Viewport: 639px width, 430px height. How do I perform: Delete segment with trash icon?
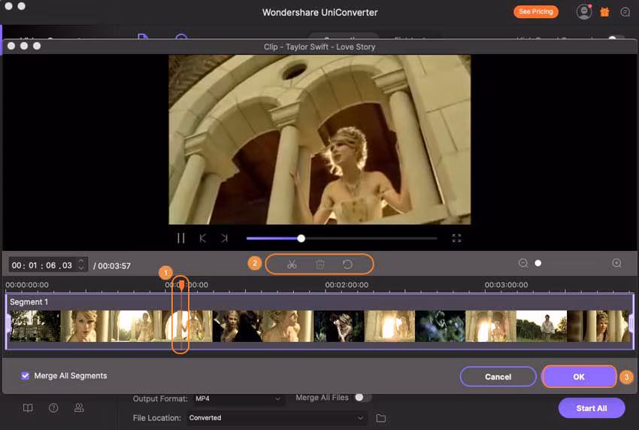320,265
